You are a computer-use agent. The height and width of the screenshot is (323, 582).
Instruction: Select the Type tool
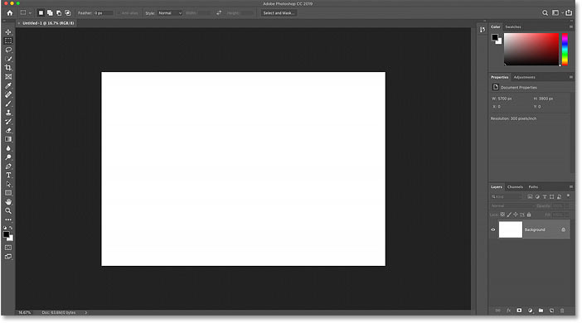click(8, 175)
